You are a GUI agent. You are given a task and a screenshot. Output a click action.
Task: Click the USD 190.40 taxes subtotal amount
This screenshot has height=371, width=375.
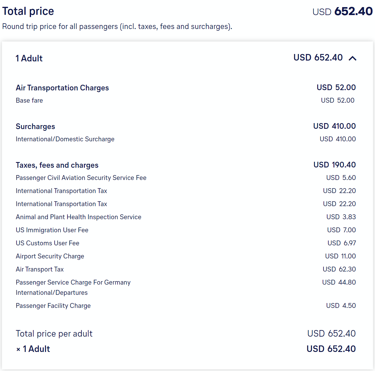coord(335,165)
